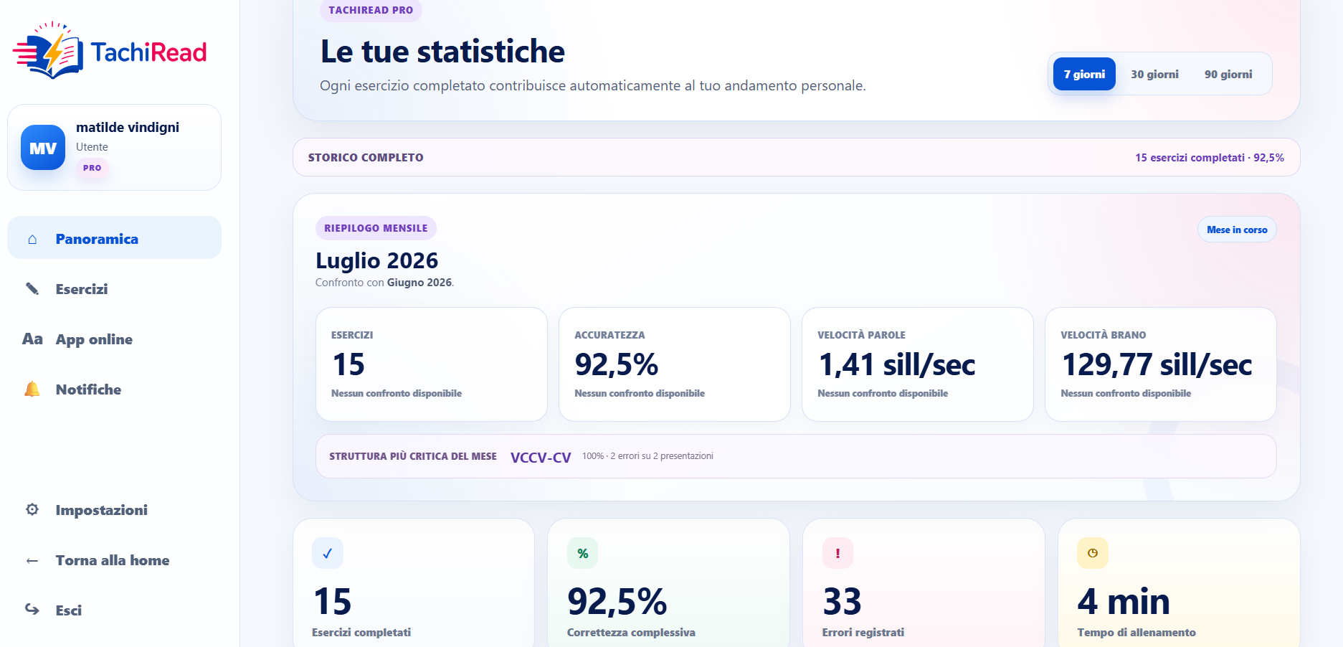Click the MV user avatar

coord(43,148)
